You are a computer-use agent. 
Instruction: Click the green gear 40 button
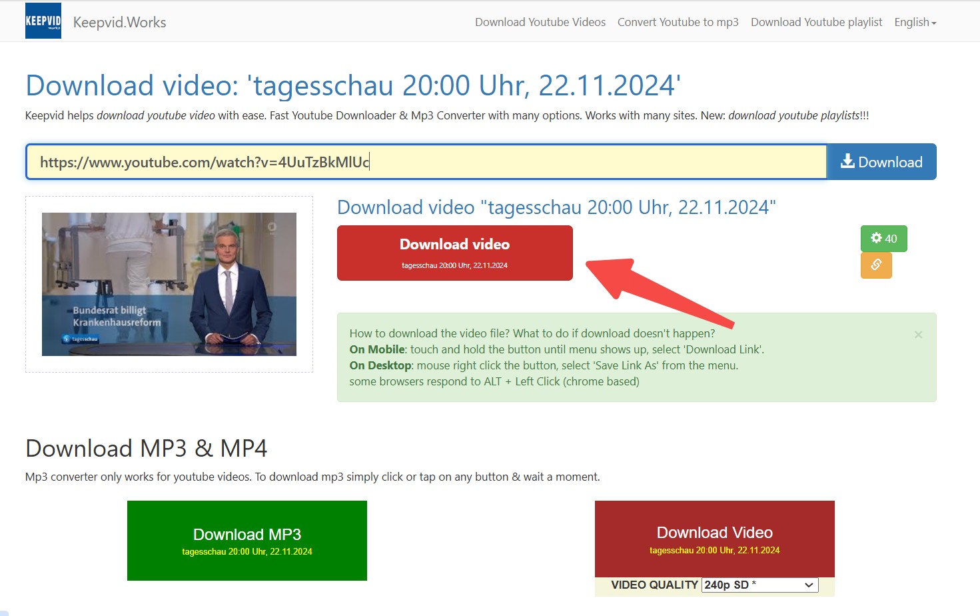click(883, 239)
